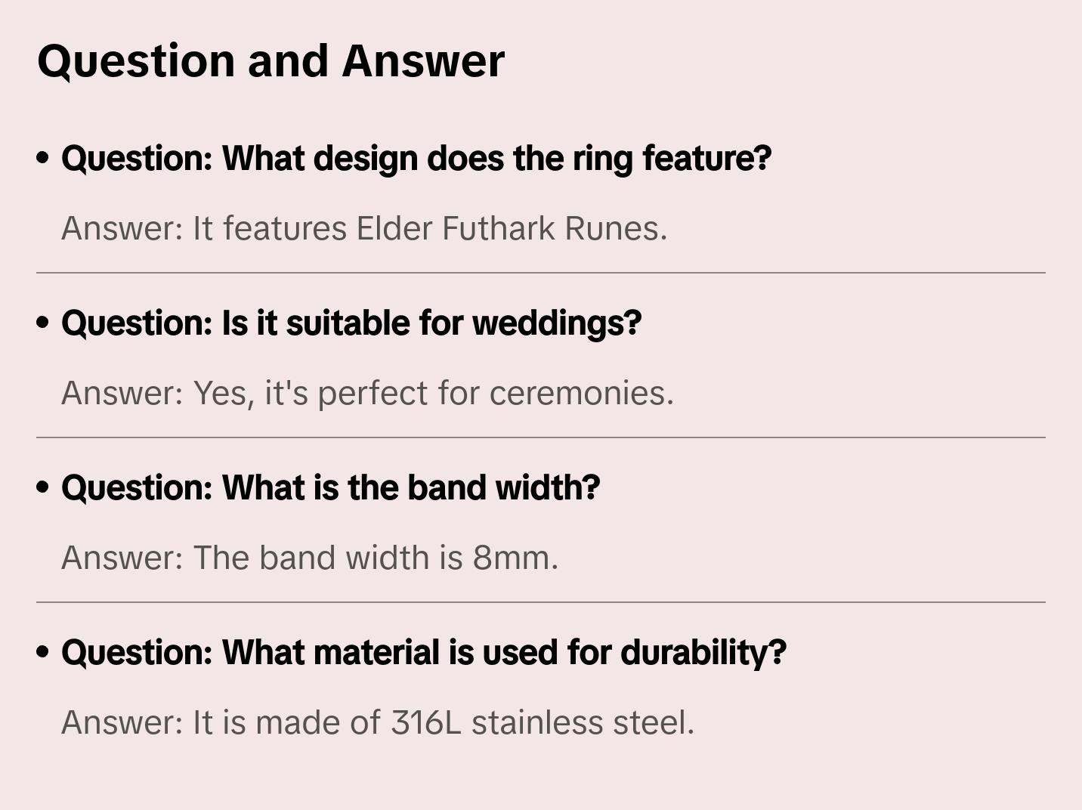Screen dimensions: 1082x810
Task: Click the bullet before the ring design question
Action: pos(43,158)
